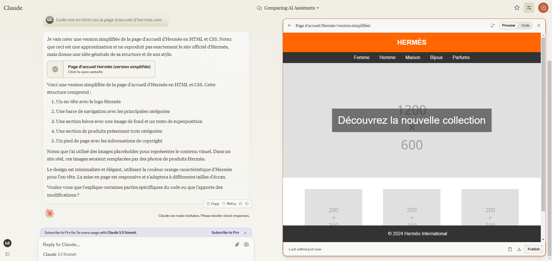Click the HERMÈS header logo text
Screen dimensions: 552x261
coord(412,42)
